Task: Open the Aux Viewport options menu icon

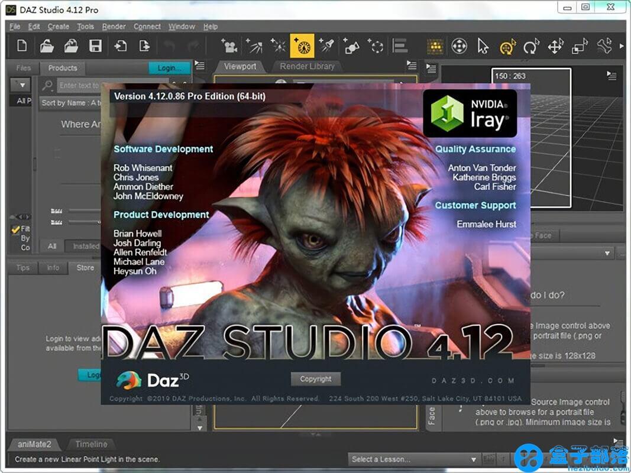Action: (611, 76)
